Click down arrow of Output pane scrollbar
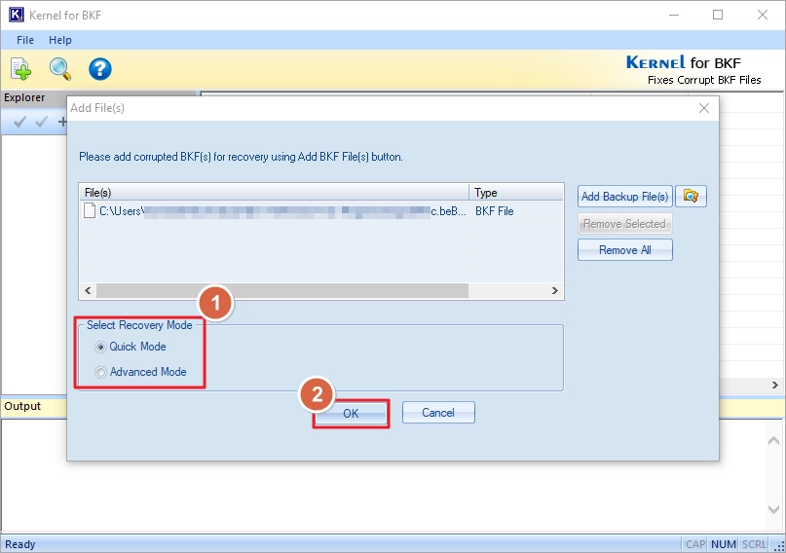The height and width of the screenshot is (553, 786). coord(773,509)
